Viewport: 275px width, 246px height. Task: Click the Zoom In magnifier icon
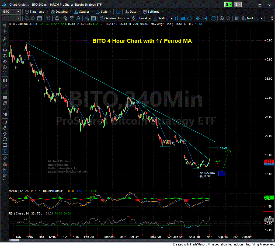222,18
